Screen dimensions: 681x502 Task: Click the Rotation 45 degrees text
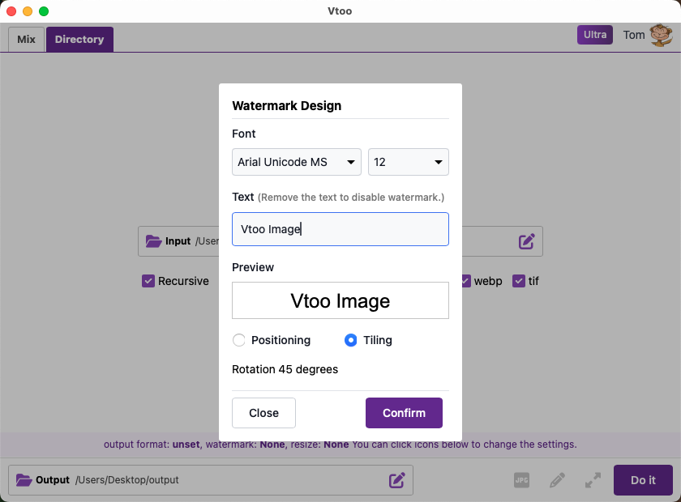[x=285, y=369]
